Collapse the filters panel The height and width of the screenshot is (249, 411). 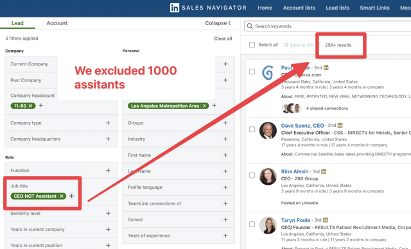tap(218, 23)
